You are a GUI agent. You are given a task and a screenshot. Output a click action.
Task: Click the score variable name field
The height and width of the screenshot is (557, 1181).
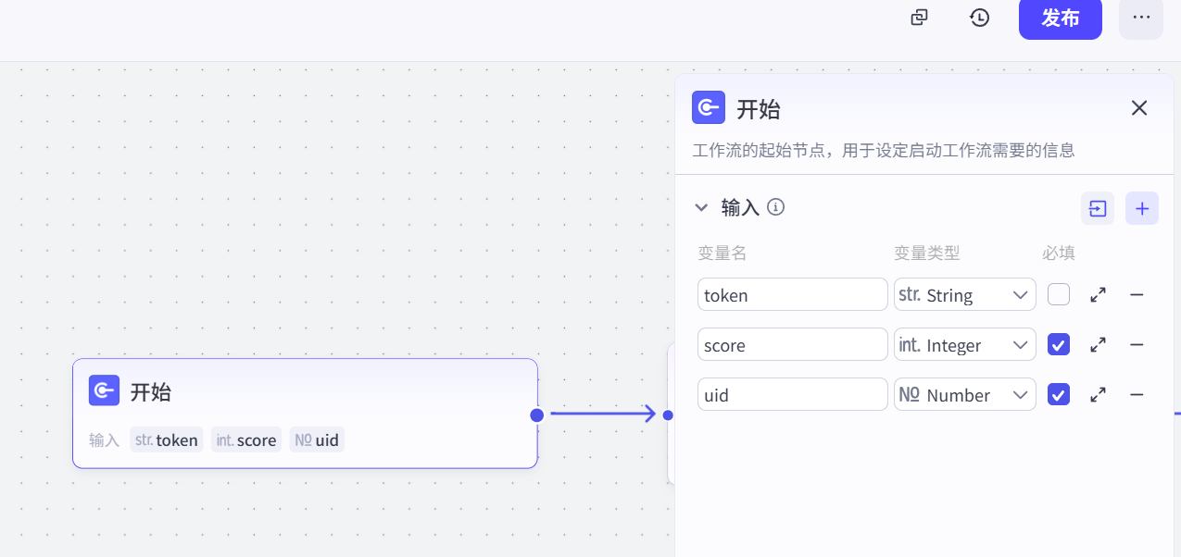pos(792,345)
